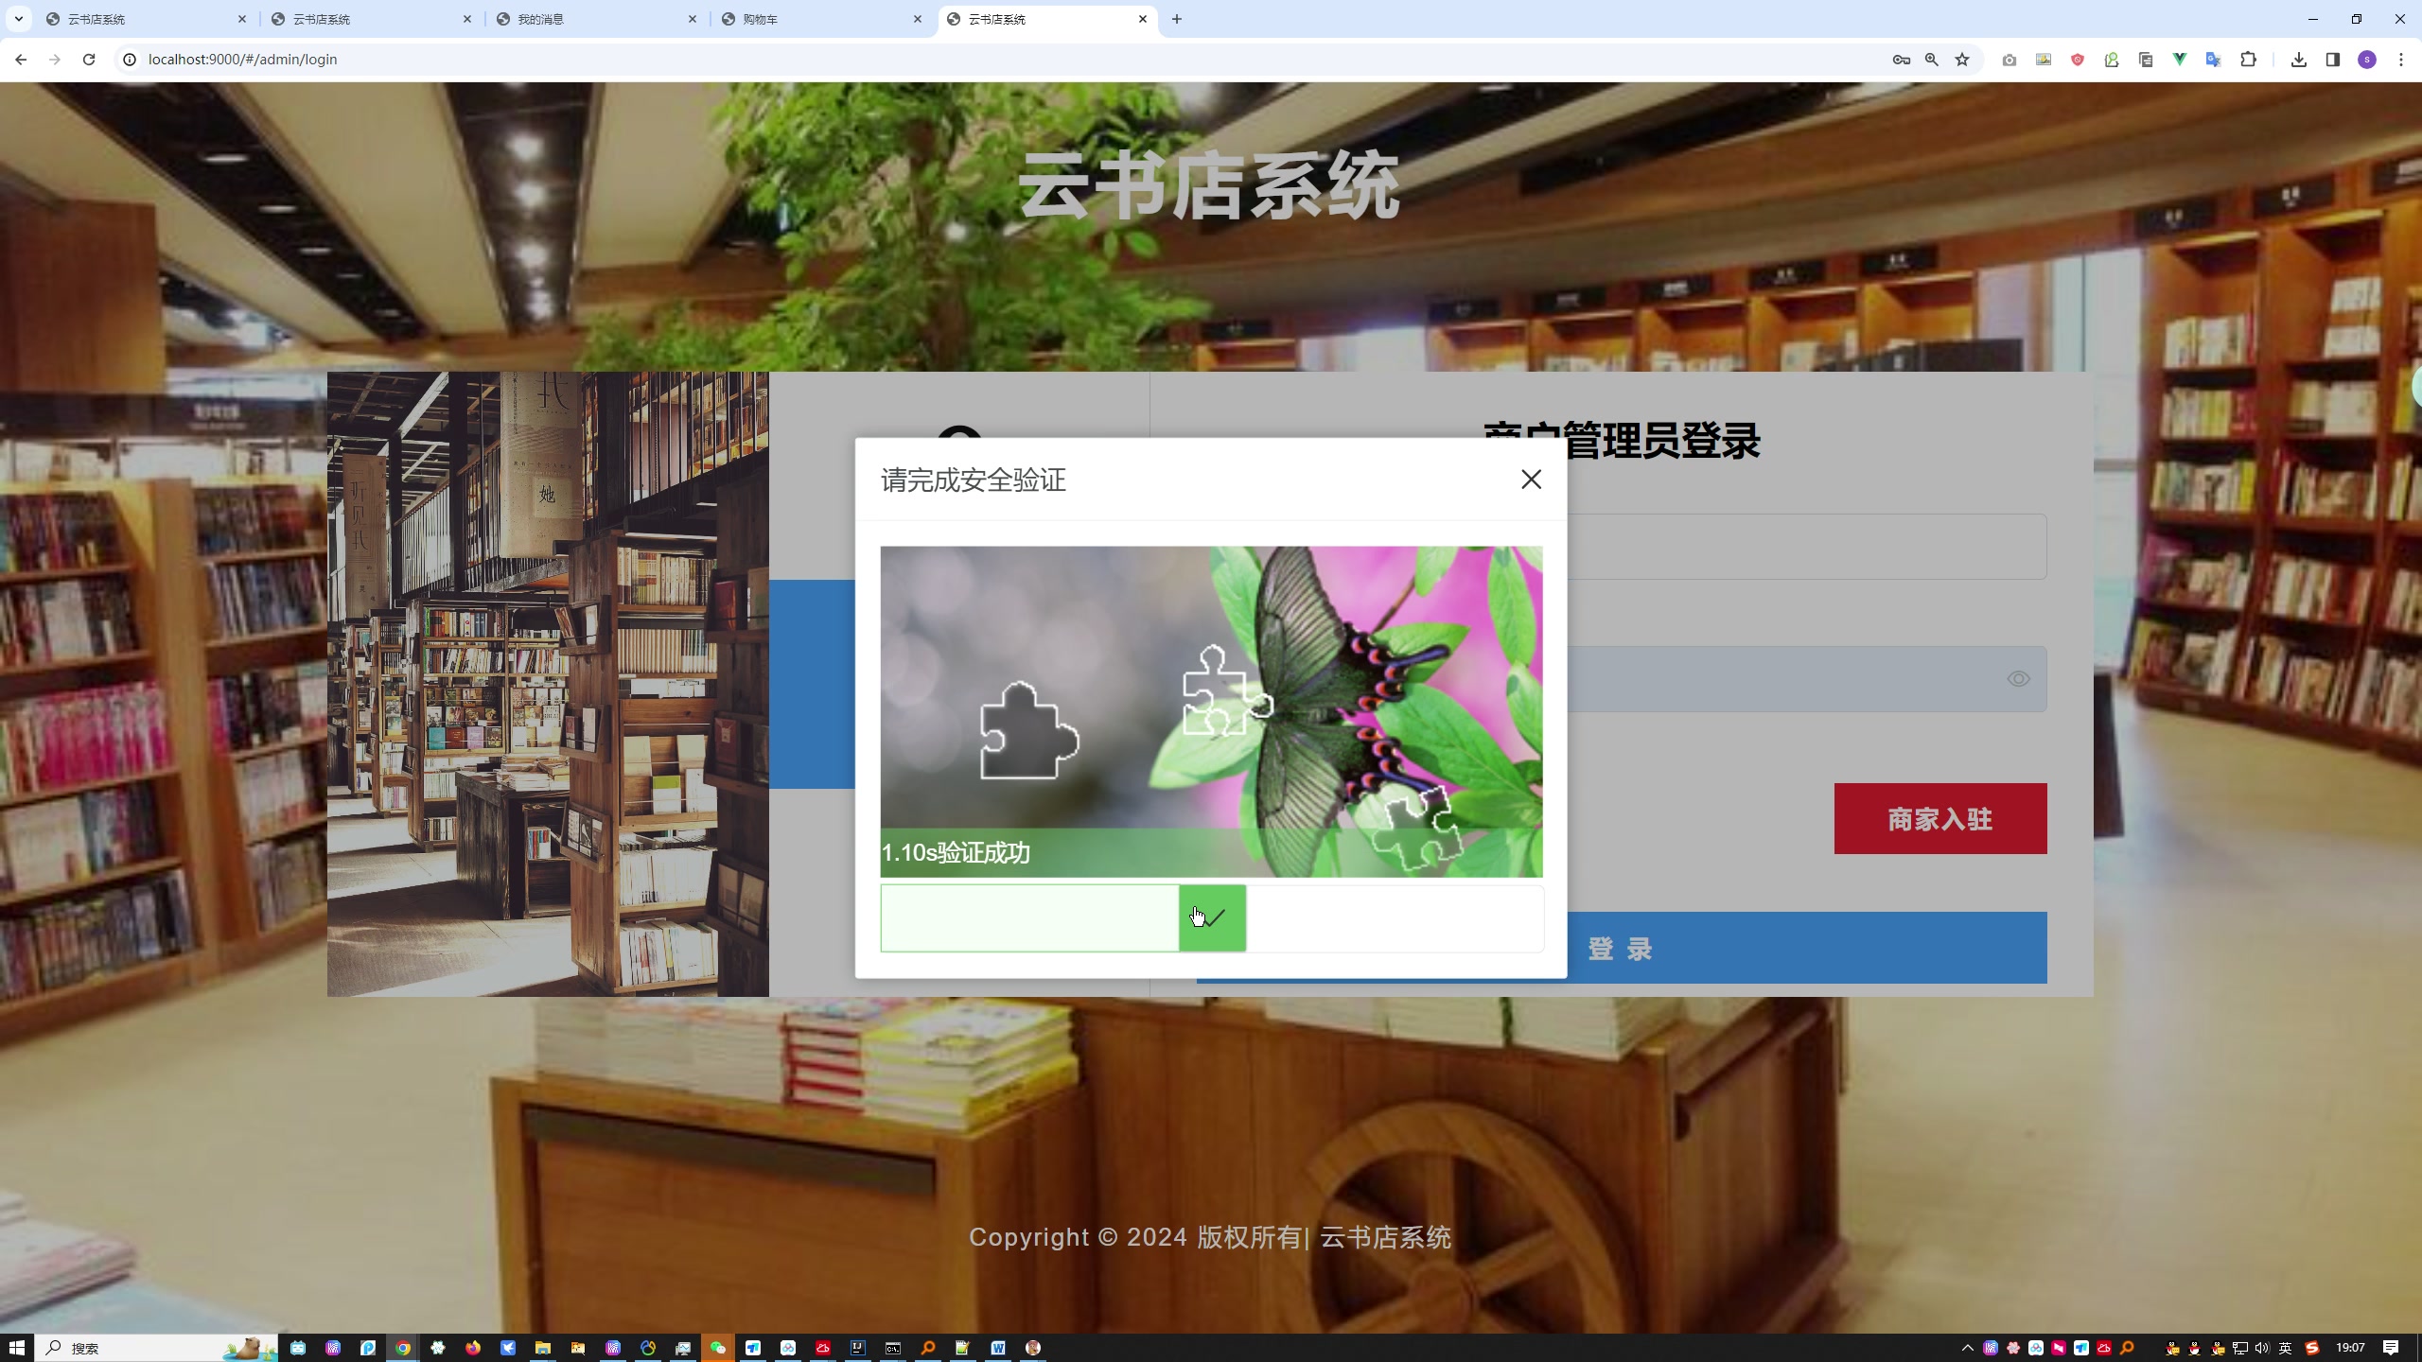Reload the current page
The height and width of the screenshot is (1362, 2422).
[x=89, y=60]
